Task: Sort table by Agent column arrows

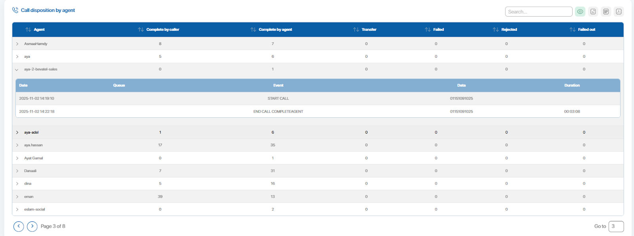Action: 28,30
